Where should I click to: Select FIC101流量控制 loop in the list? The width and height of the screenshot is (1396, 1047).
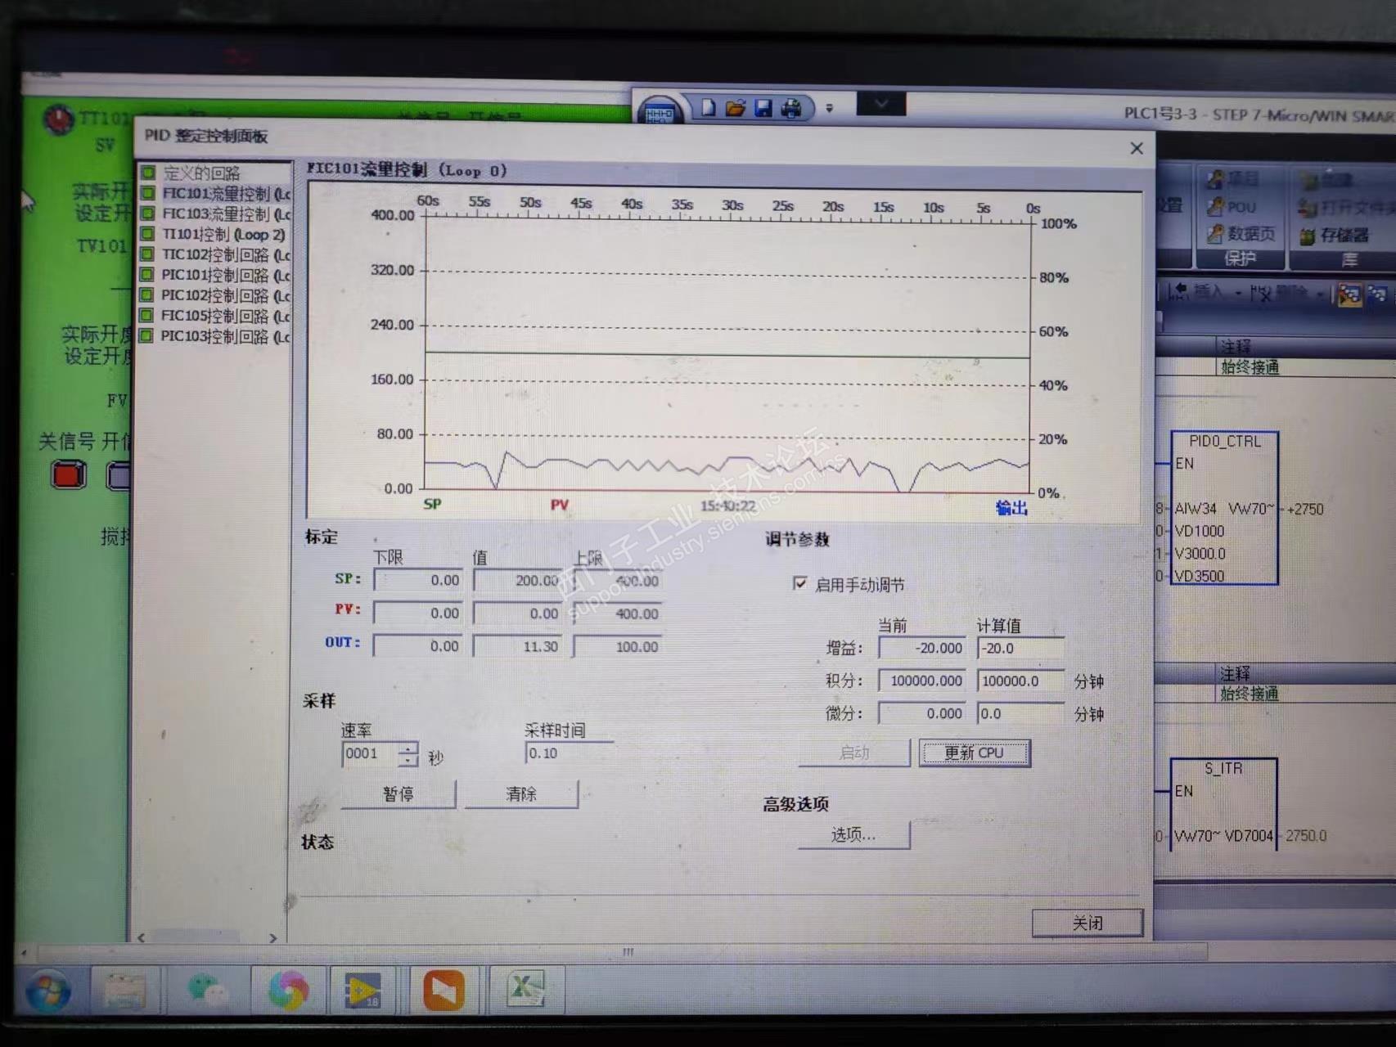coord(226,194)
